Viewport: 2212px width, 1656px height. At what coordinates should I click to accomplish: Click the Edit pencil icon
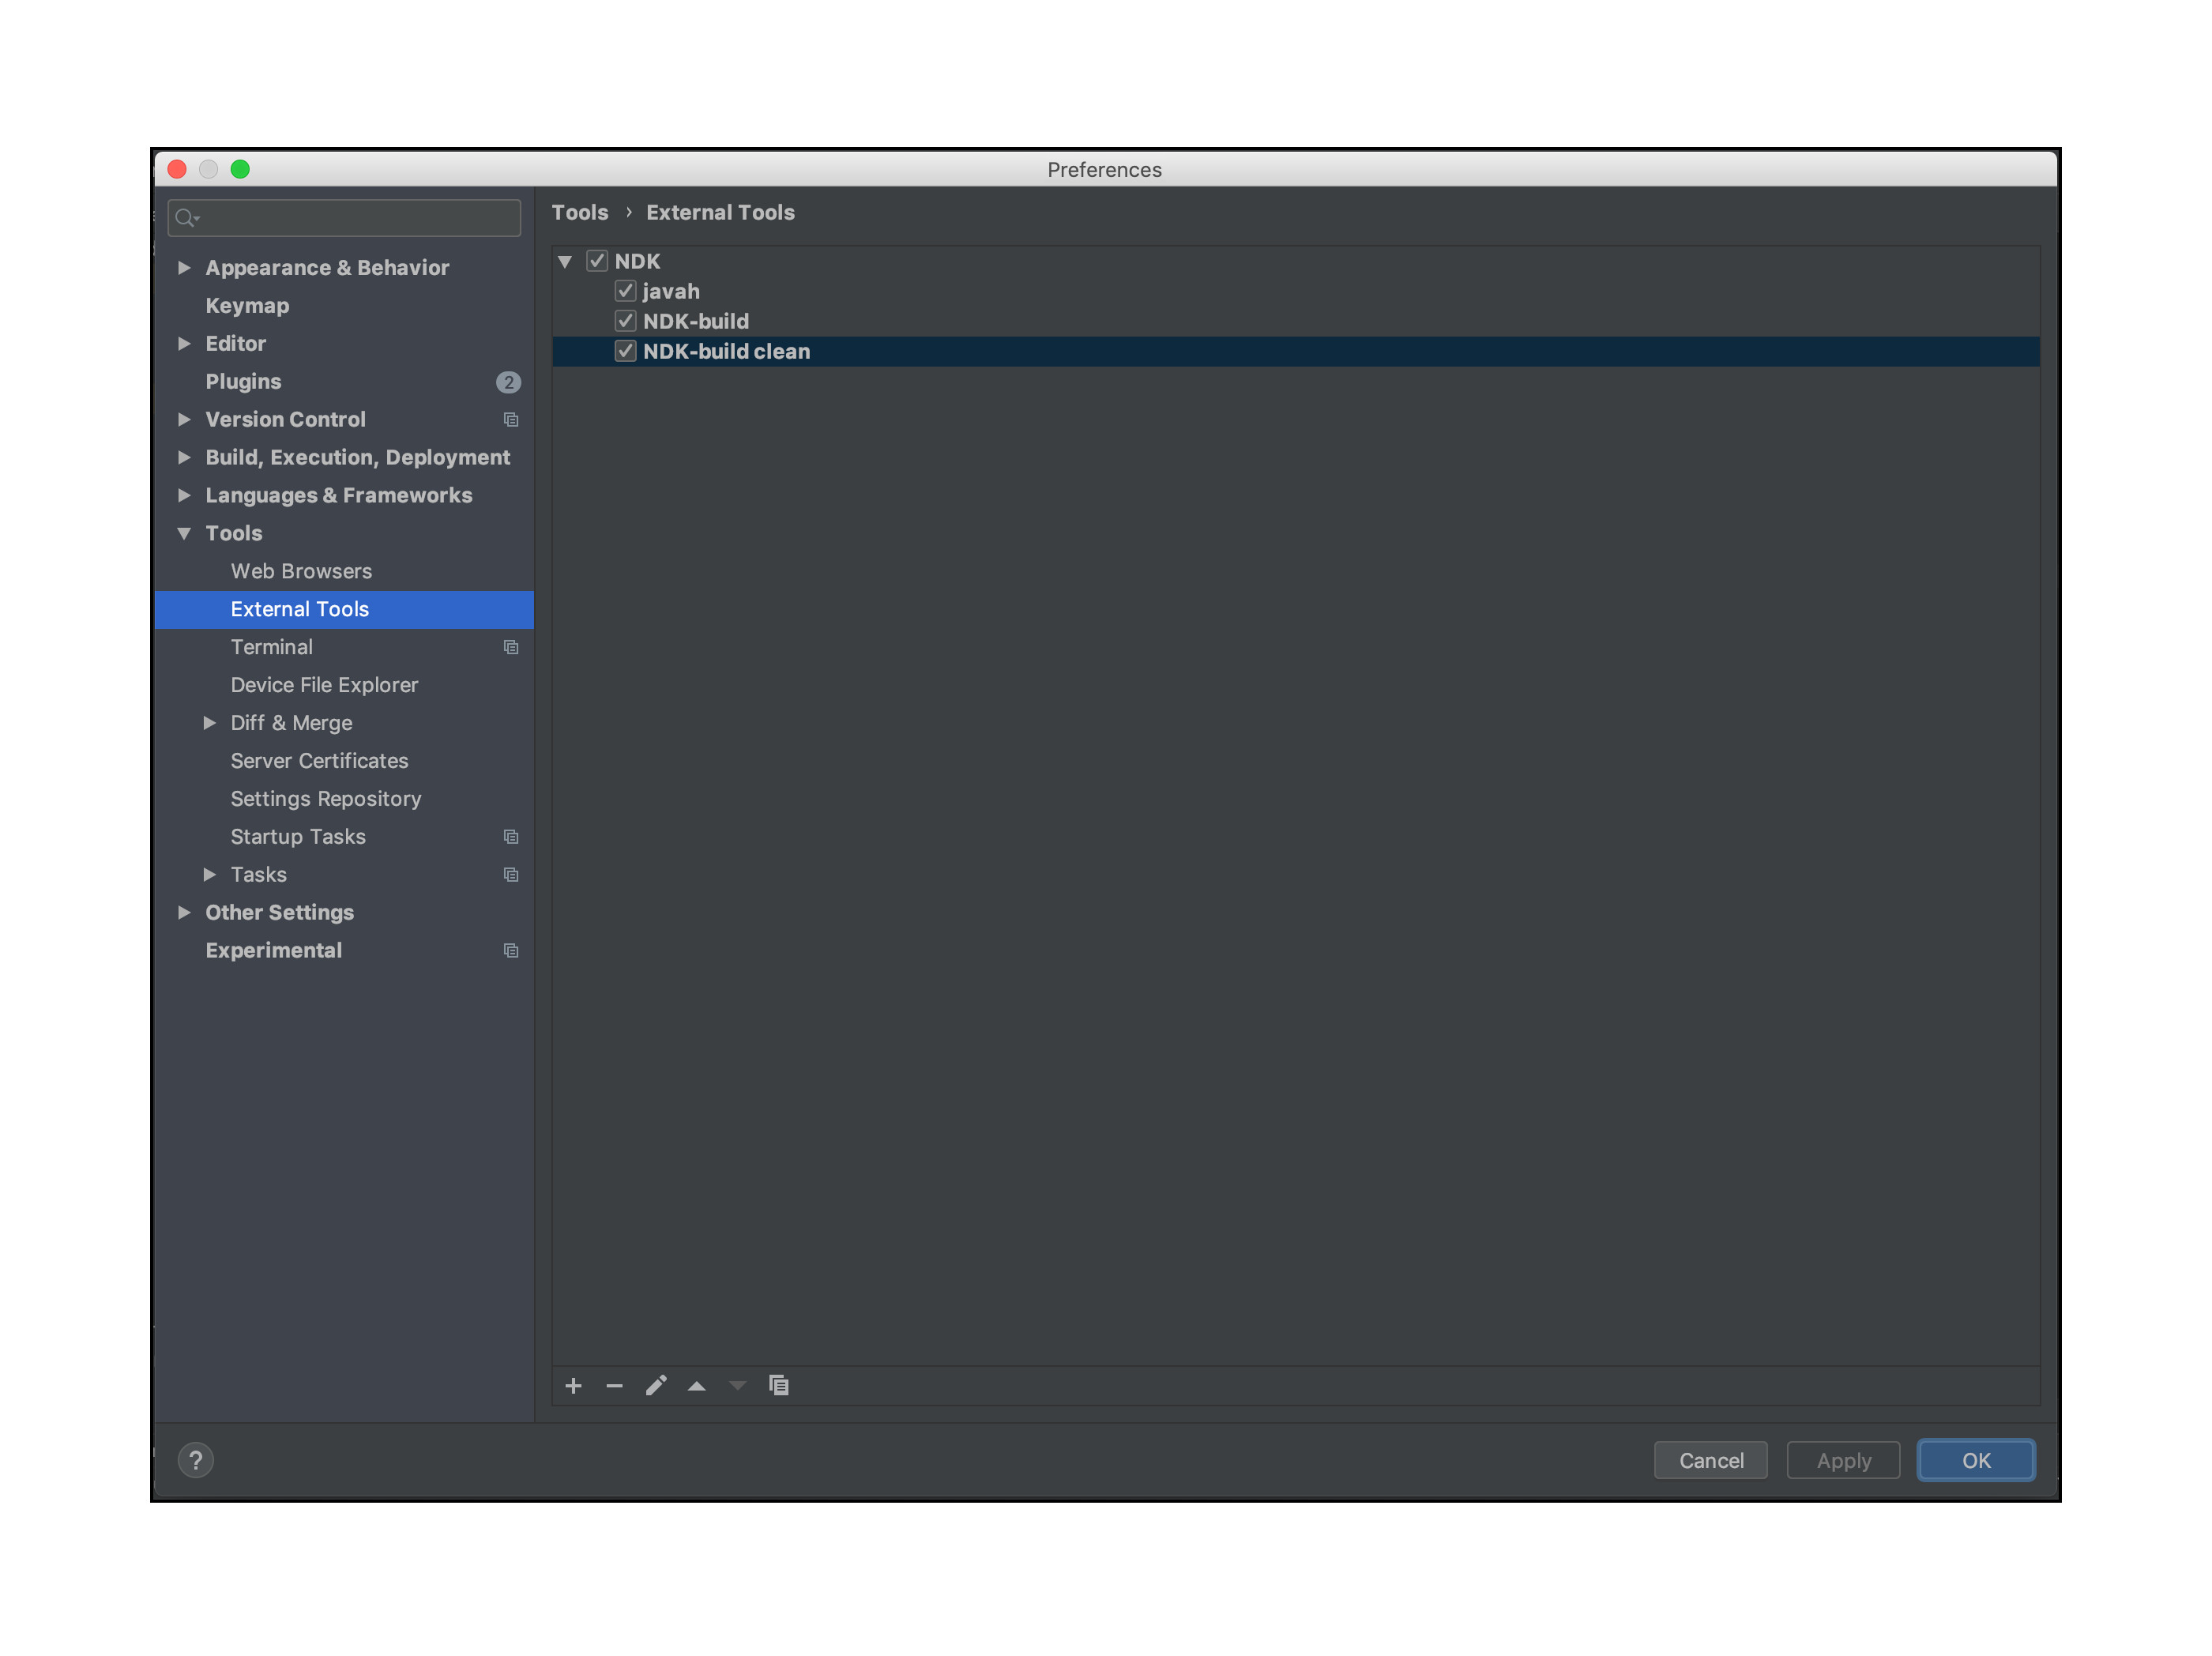[656, 1385]
